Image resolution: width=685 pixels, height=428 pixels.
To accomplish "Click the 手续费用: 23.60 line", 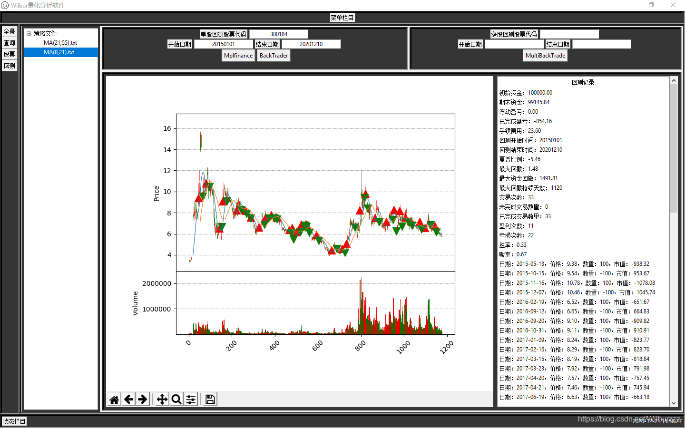I will [520, 131].
